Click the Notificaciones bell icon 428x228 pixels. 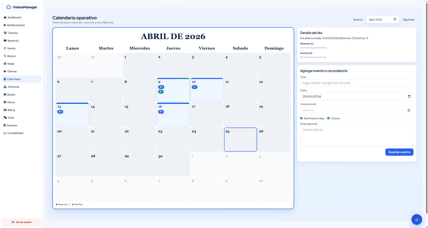5,25
